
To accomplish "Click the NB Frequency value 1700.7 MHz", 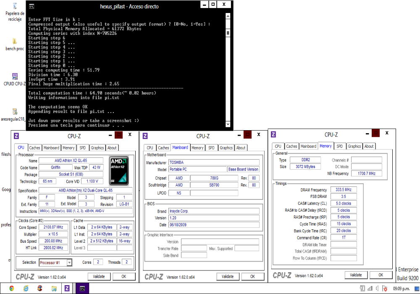I will [366, 173].
